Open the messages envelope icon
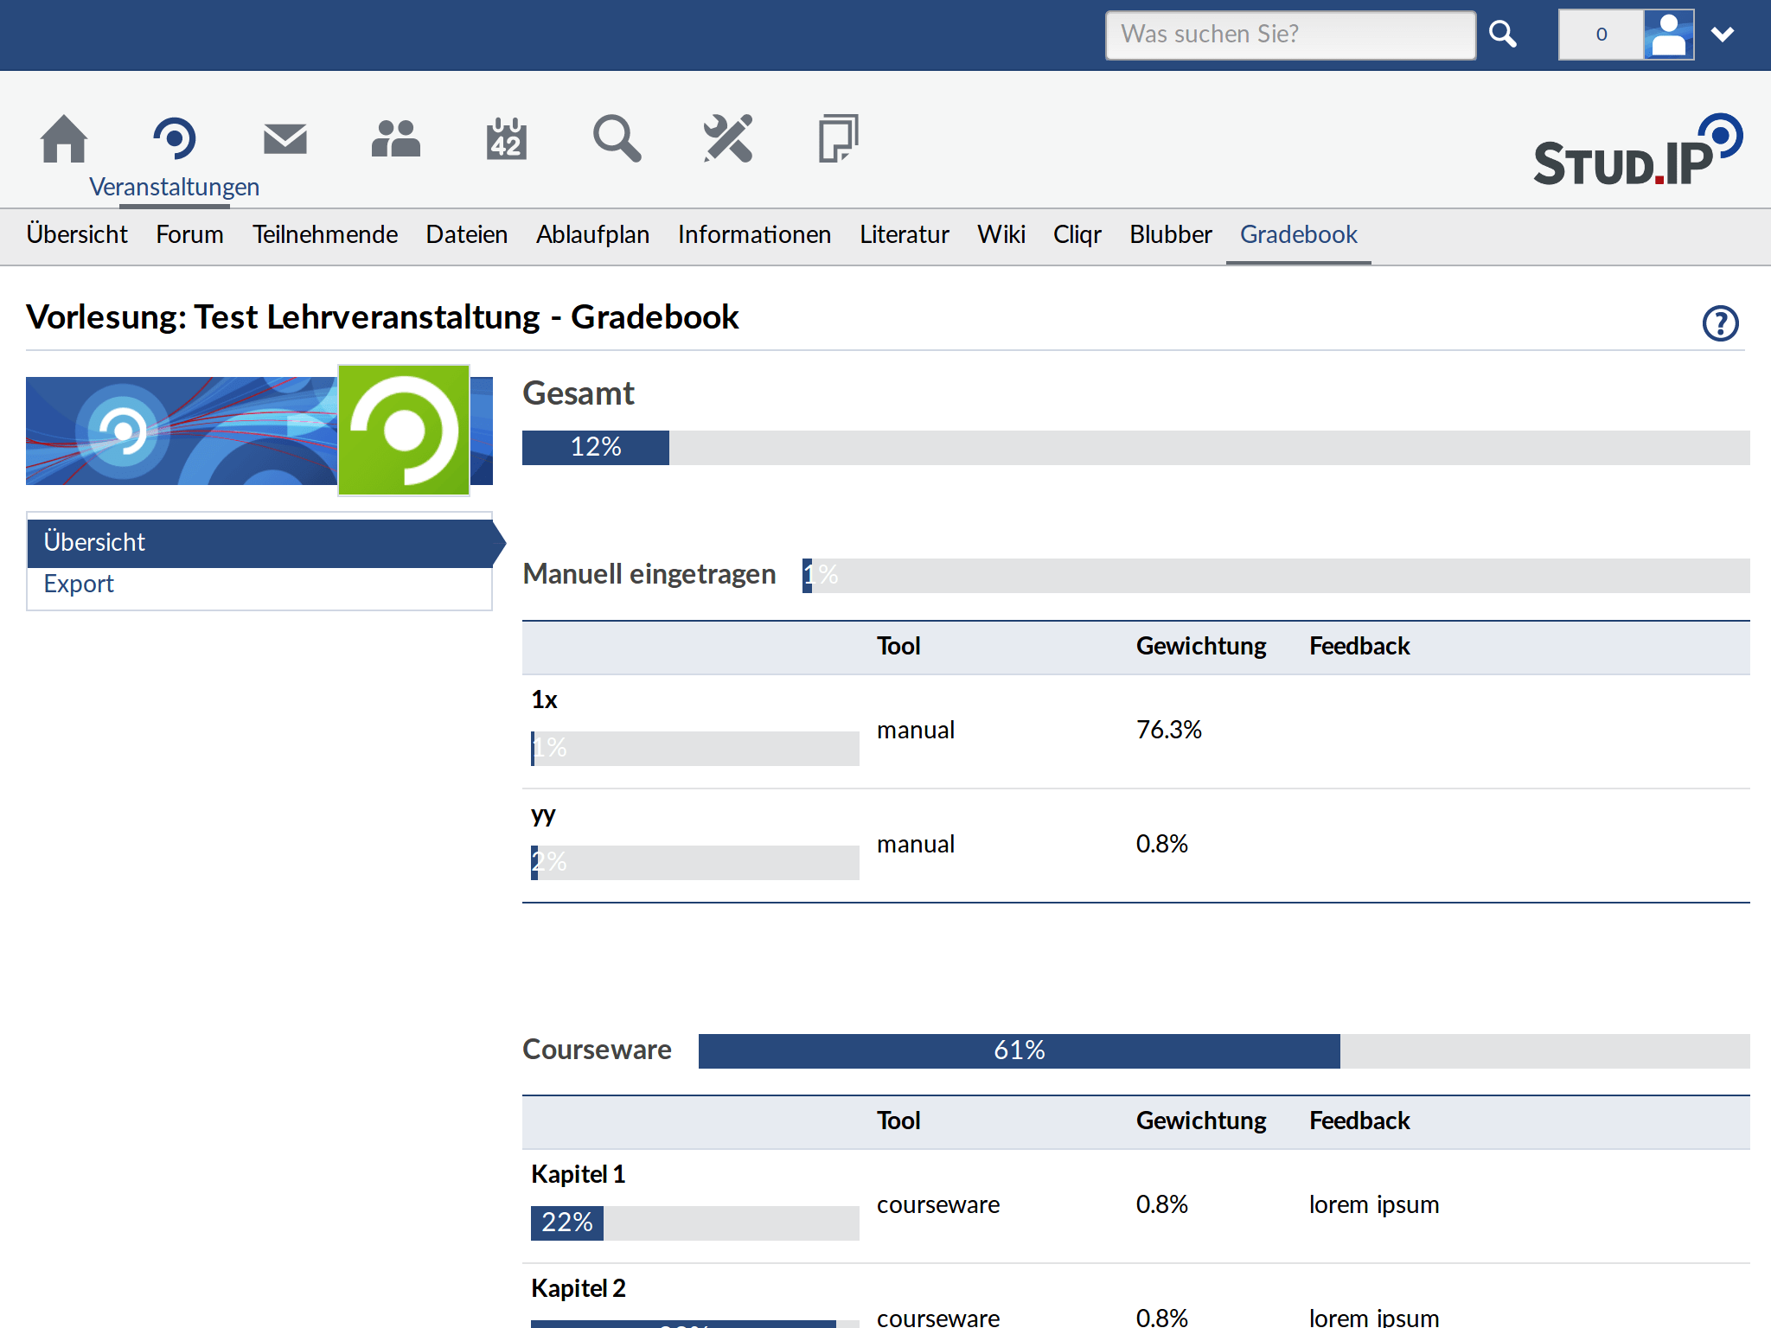Image resolution: width=1771 pixels, height=1328 pixels. [285, 138]
